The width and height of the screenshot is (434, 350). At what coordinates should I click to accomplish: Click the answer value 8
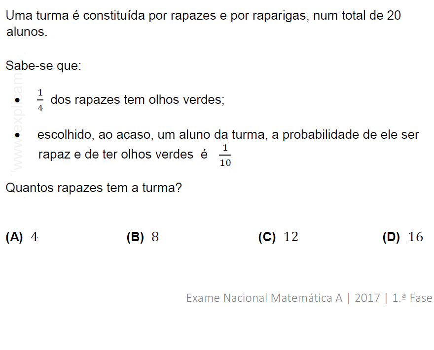tap(155, 237)
